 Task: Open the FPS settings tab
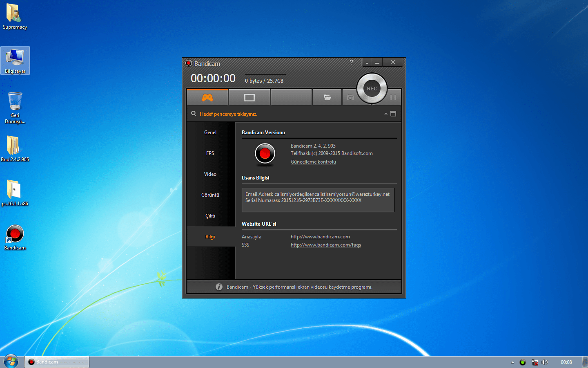pos(211,153)
